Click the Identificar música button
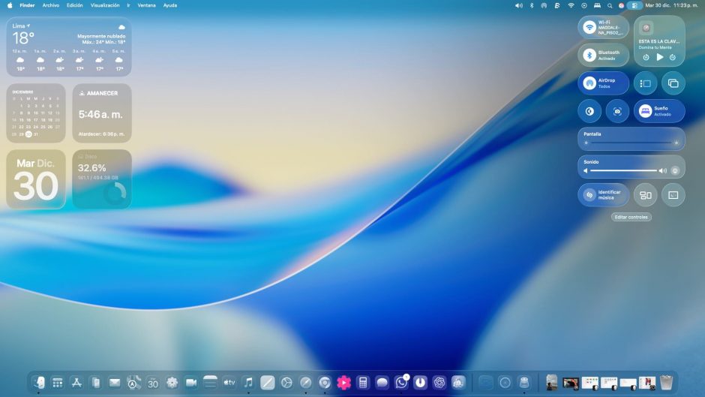705x397 pixels. [x=604, y=195]
